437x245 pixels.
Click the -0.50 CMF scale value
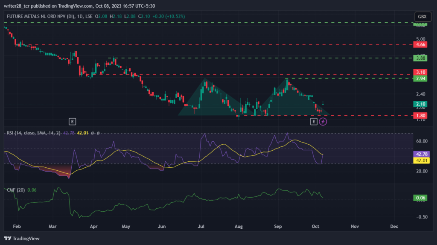click(x=422, y=217)
